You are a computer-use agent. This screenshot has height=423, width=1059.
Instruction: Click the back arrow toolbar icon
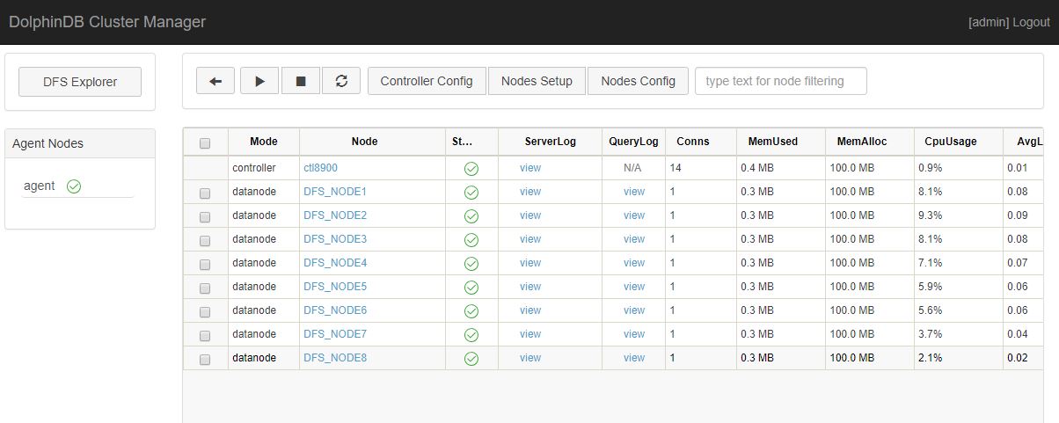coord(215,81)
